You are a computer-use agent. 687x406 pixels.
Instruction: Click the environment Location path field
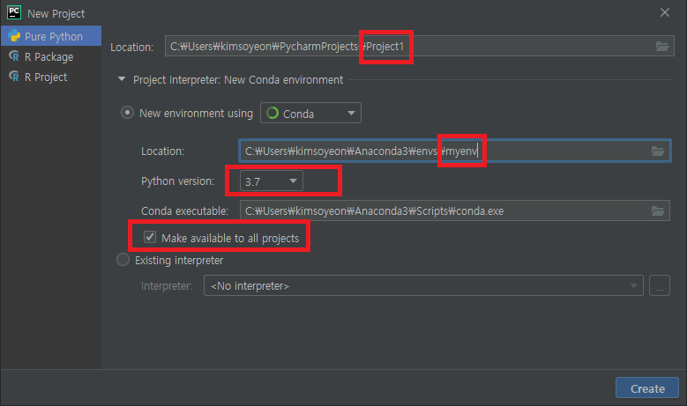(454, 151)
